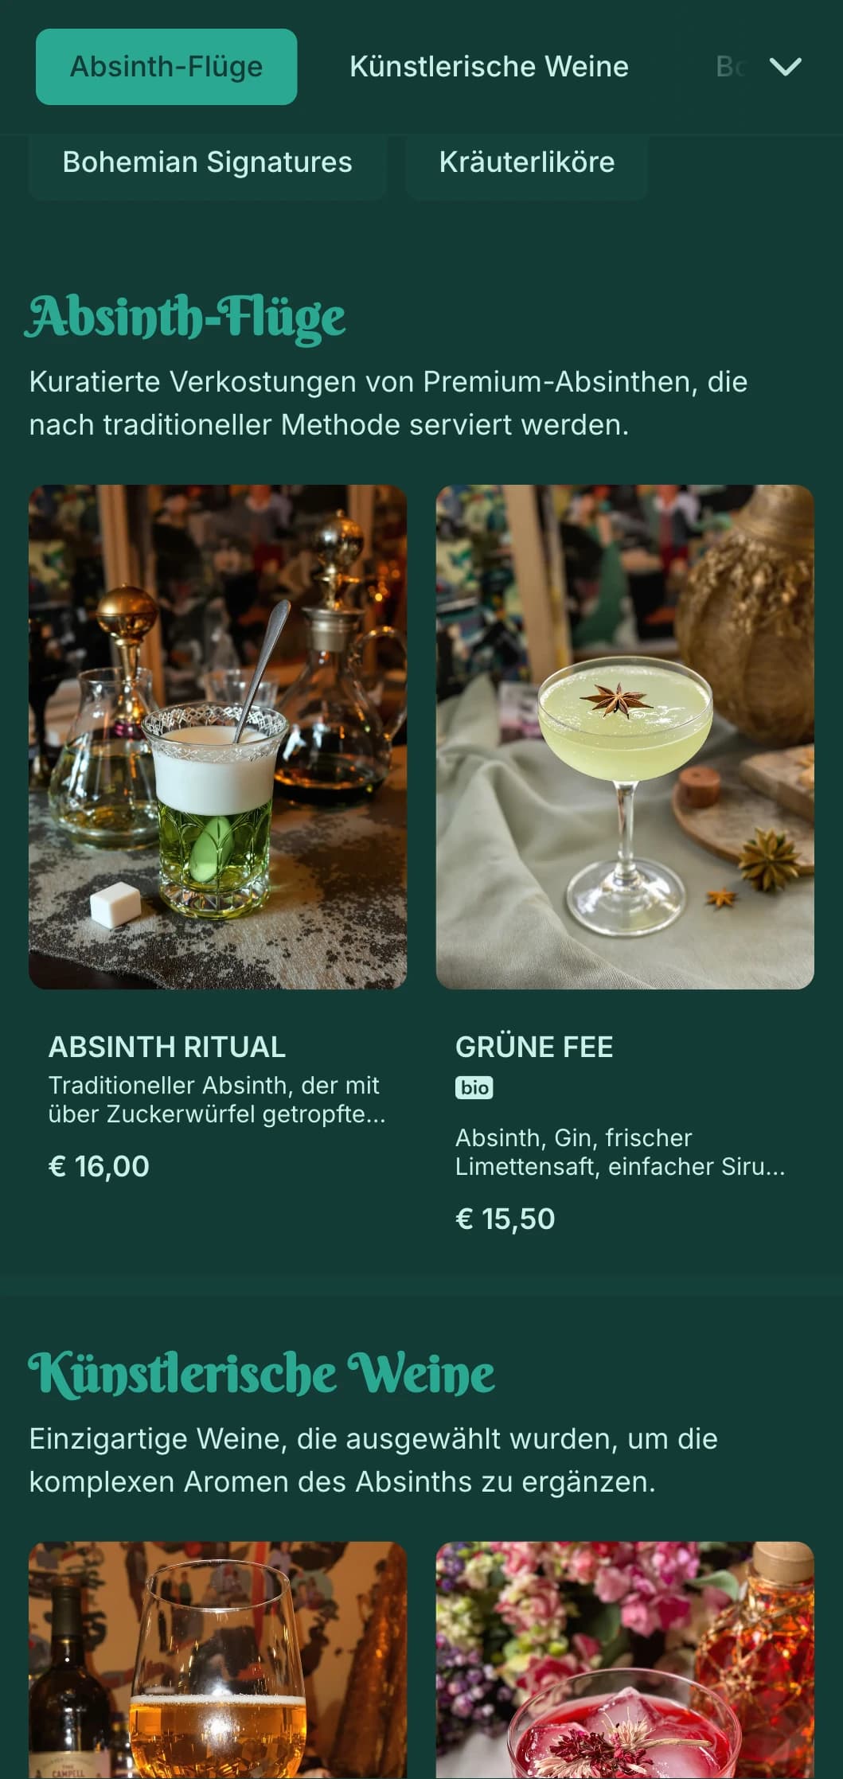The width and height of the screenshot is (843, 1779).
Task: Click the € 16,00 price
Action: tap(99, 1166)
